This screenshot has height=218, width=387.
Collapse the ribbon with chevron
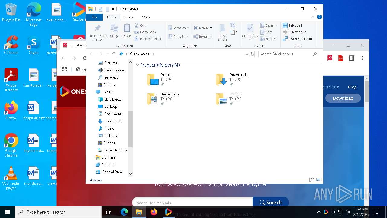click(x=313, y=17)
